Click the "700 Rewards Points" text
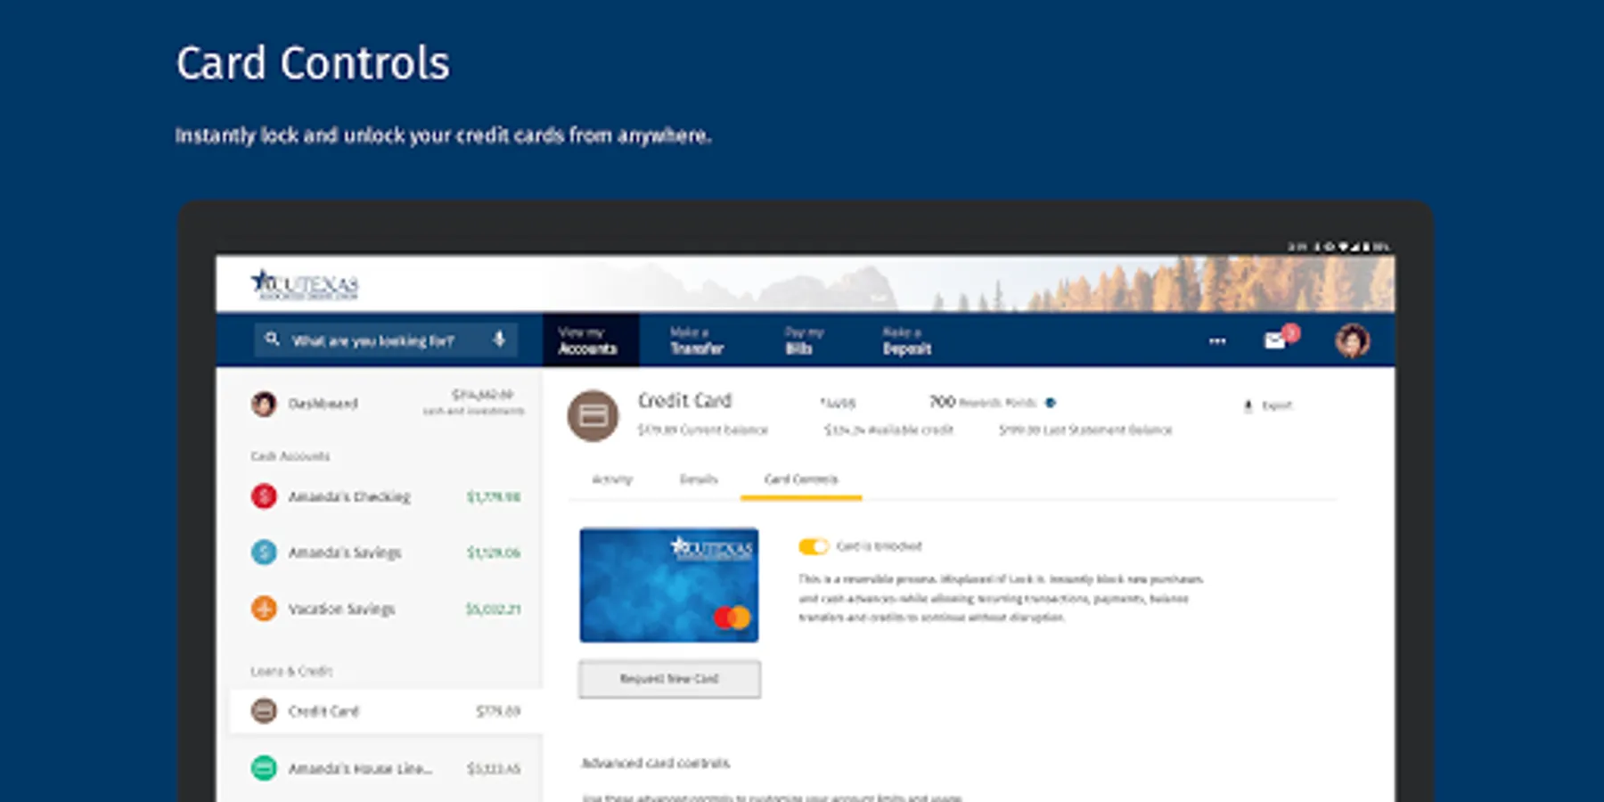Screen dimensions: 1604x802 coord(983,402)
